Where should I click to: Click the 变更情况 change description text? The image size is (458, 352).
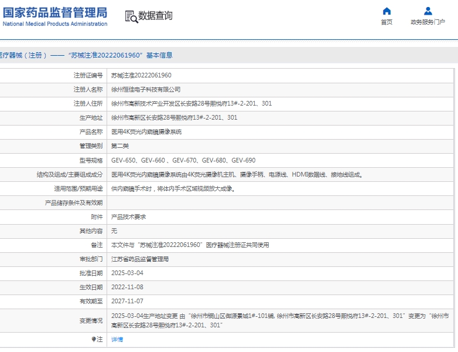[x=280, y=320]
